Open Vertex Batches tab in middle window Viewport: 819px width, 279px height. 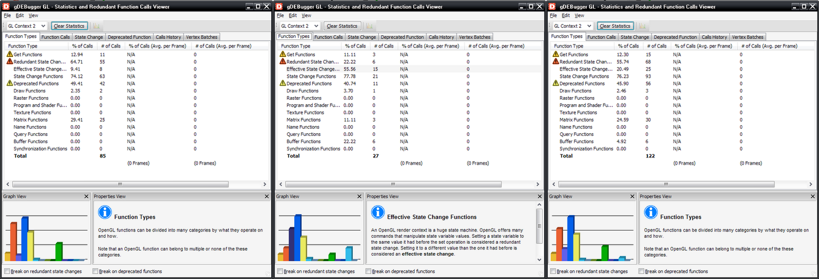pos(475,37)
